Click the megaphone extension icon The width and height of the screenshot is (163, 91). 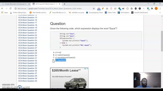pos(123,9)
